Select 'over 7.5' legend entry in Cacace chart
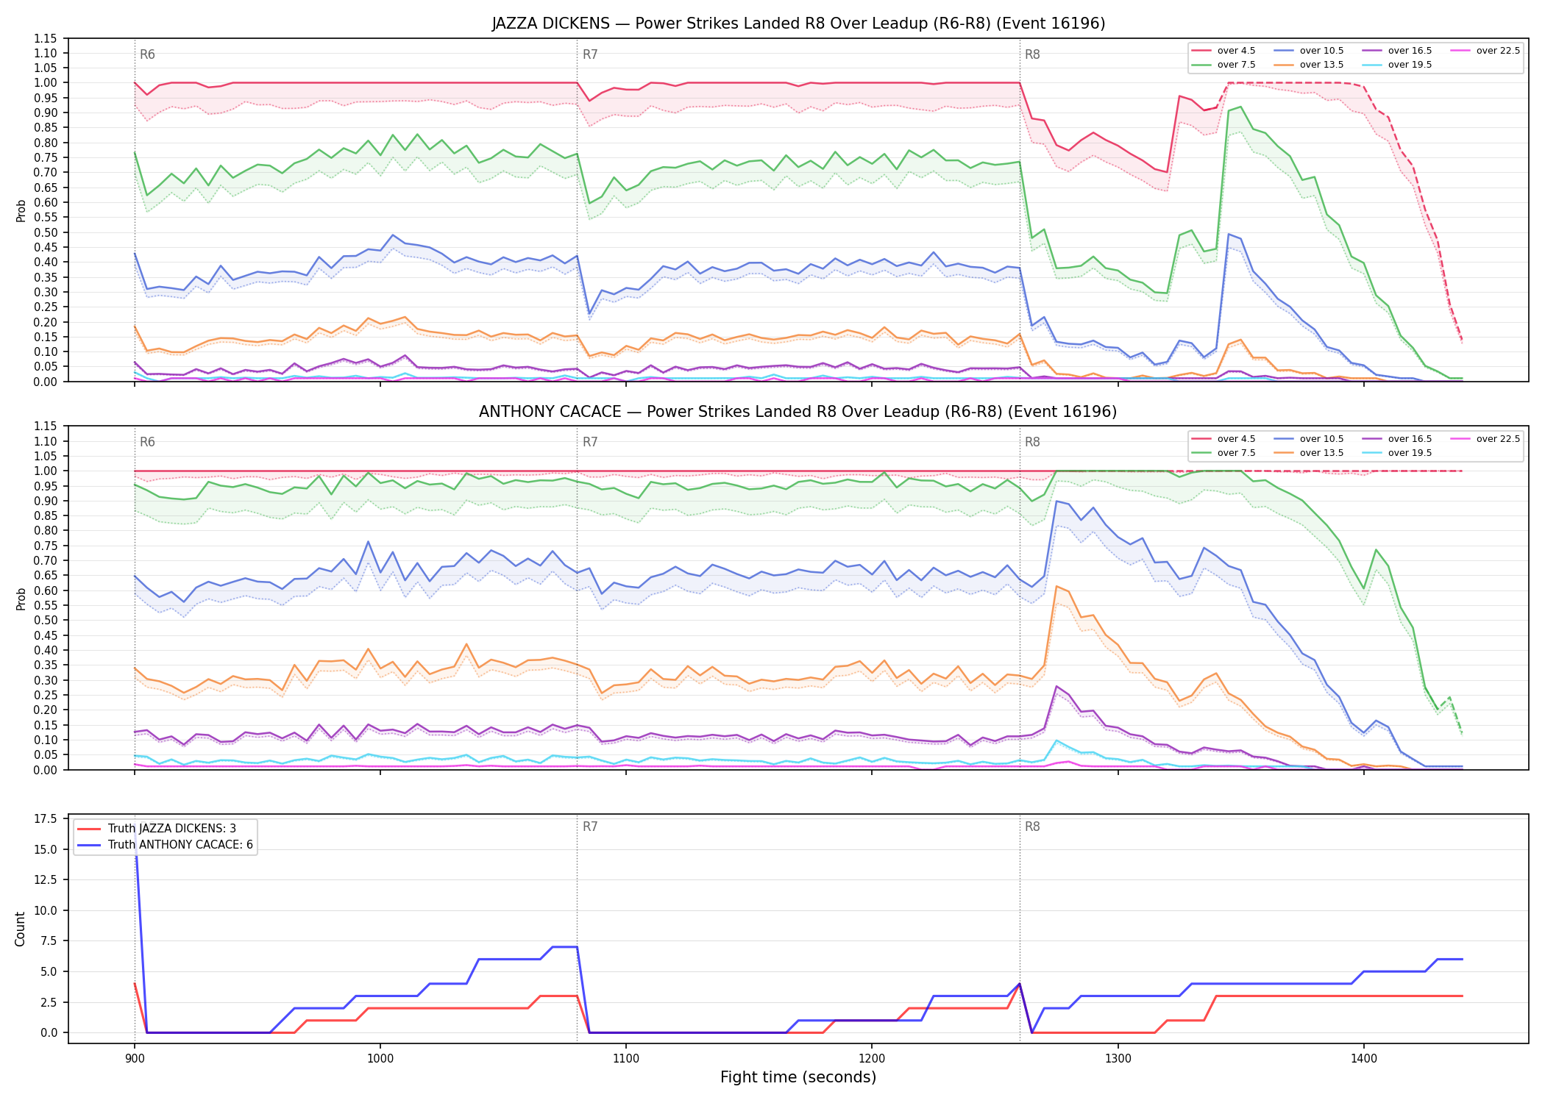 coord(1223,453)
